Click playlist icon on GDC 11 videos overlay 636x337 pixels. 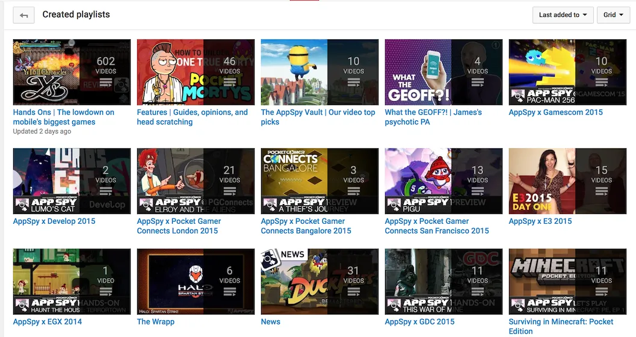477,292
